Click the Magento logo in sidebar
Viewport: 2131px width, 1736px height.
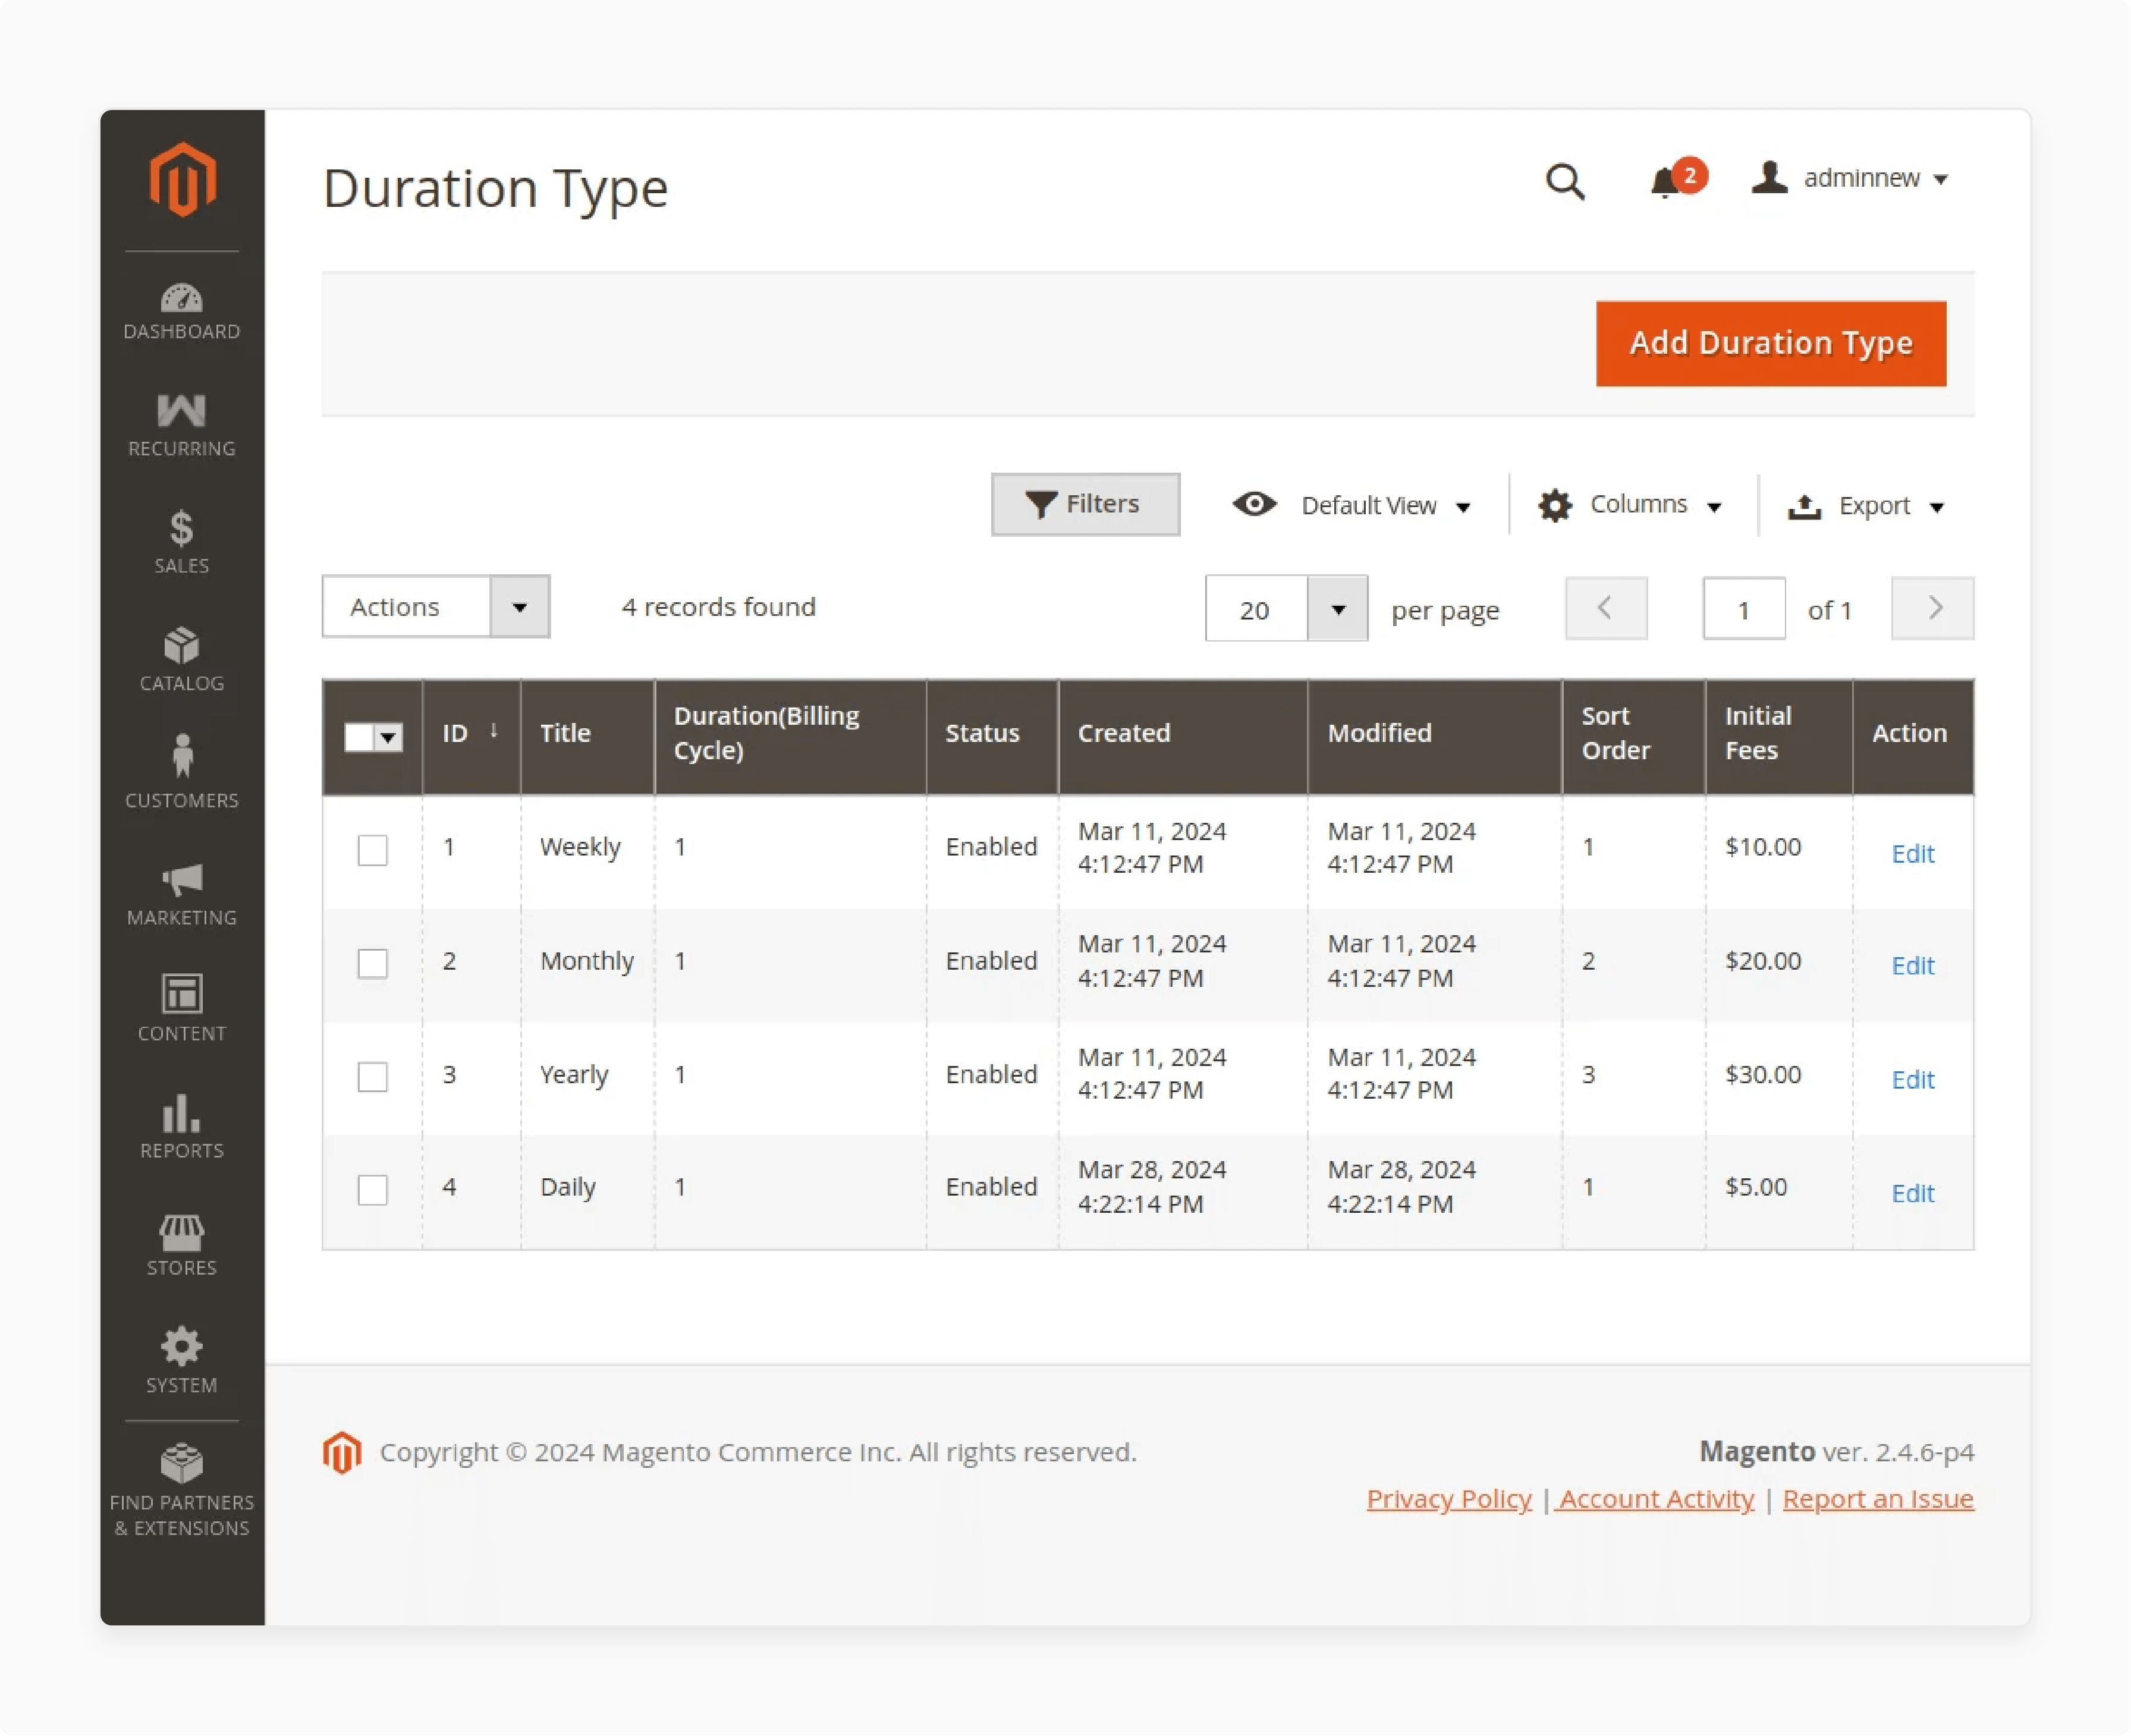[182, 180]
